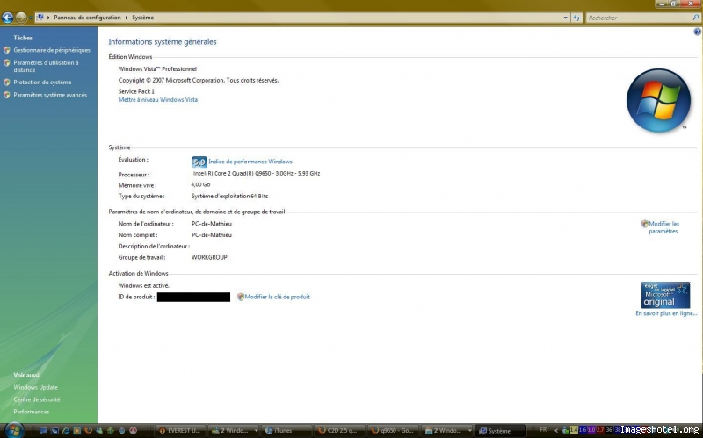Viewport: 703px width, 438px height.
Task: Click the Windows Start orb
Action: [14, 430]
